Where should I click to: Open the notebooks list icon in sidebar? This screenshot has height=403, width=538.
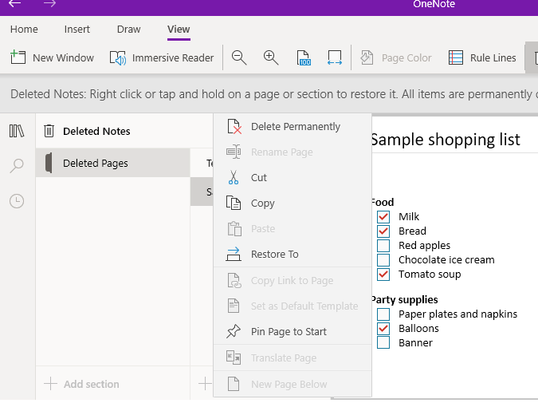17,131
